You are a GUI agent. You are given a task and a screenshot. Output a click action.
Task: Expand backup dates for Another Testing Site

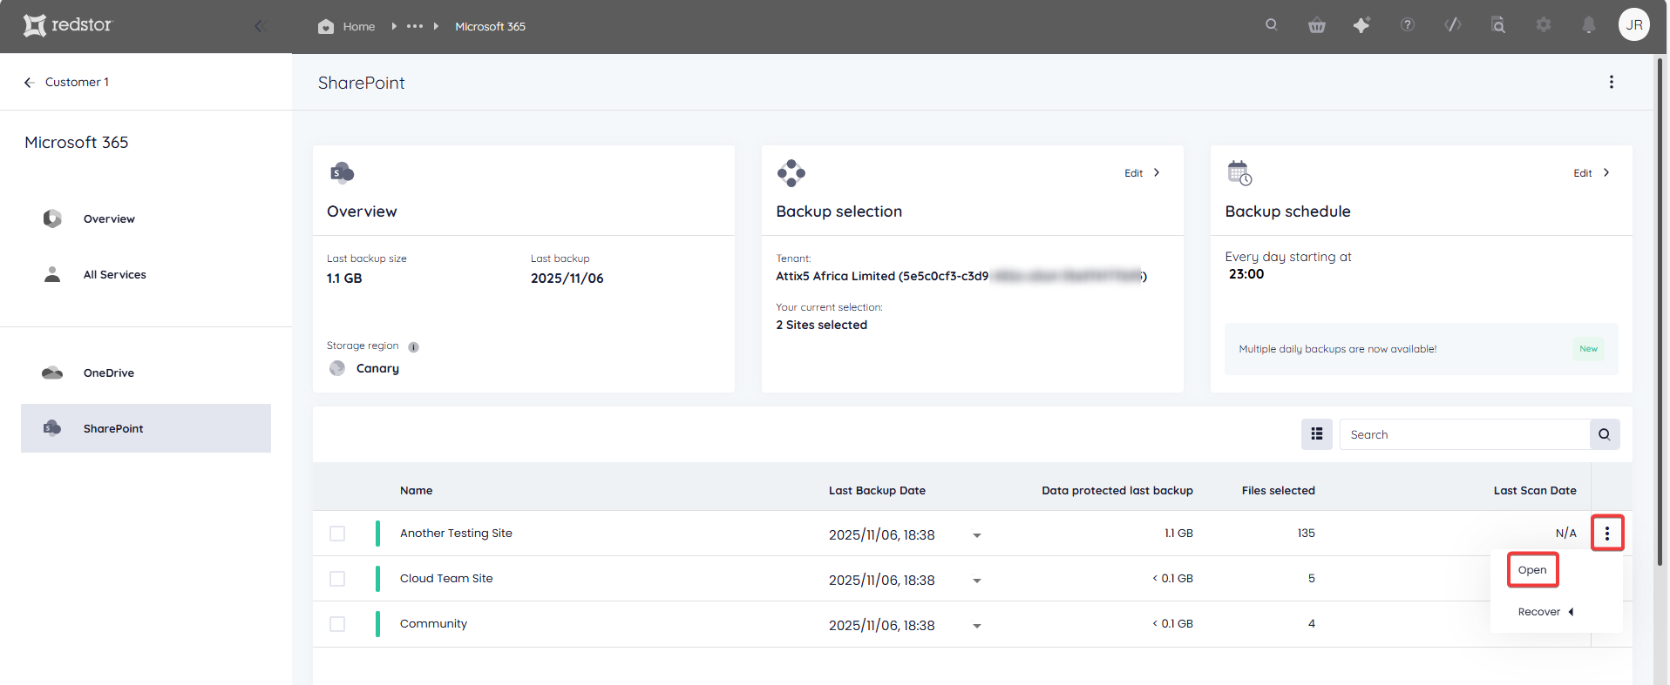(977, 535)
